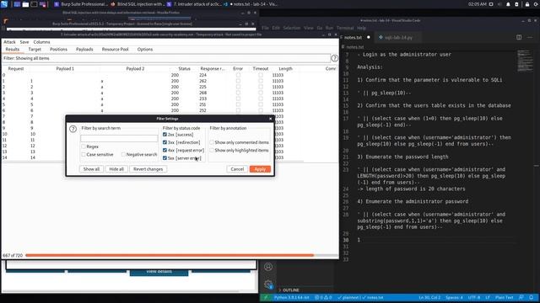Viewport: 540px width, 303px height.
Task: Click the Filter: Showing all items bar
Action: [x=166, y=58]
